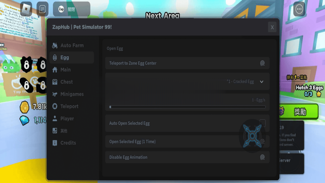Image resolution: width=325 pixels, height=183 pixels.
Task: Click the Auto Farm tractor icon
Action: coord(55,45)
